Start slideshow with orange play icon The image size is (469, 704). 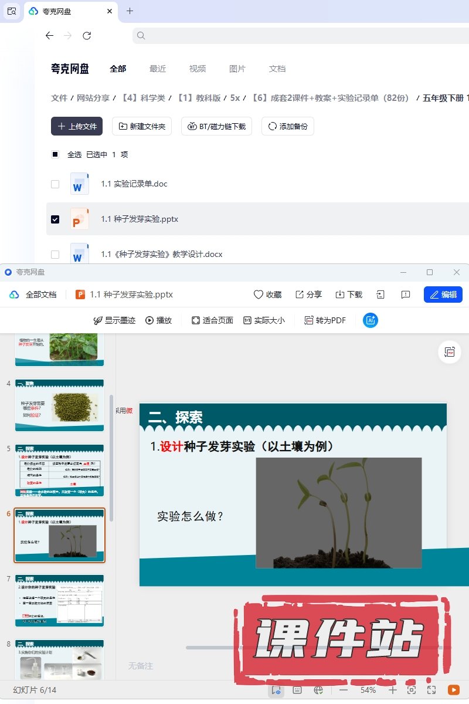(x=453, y=690)
